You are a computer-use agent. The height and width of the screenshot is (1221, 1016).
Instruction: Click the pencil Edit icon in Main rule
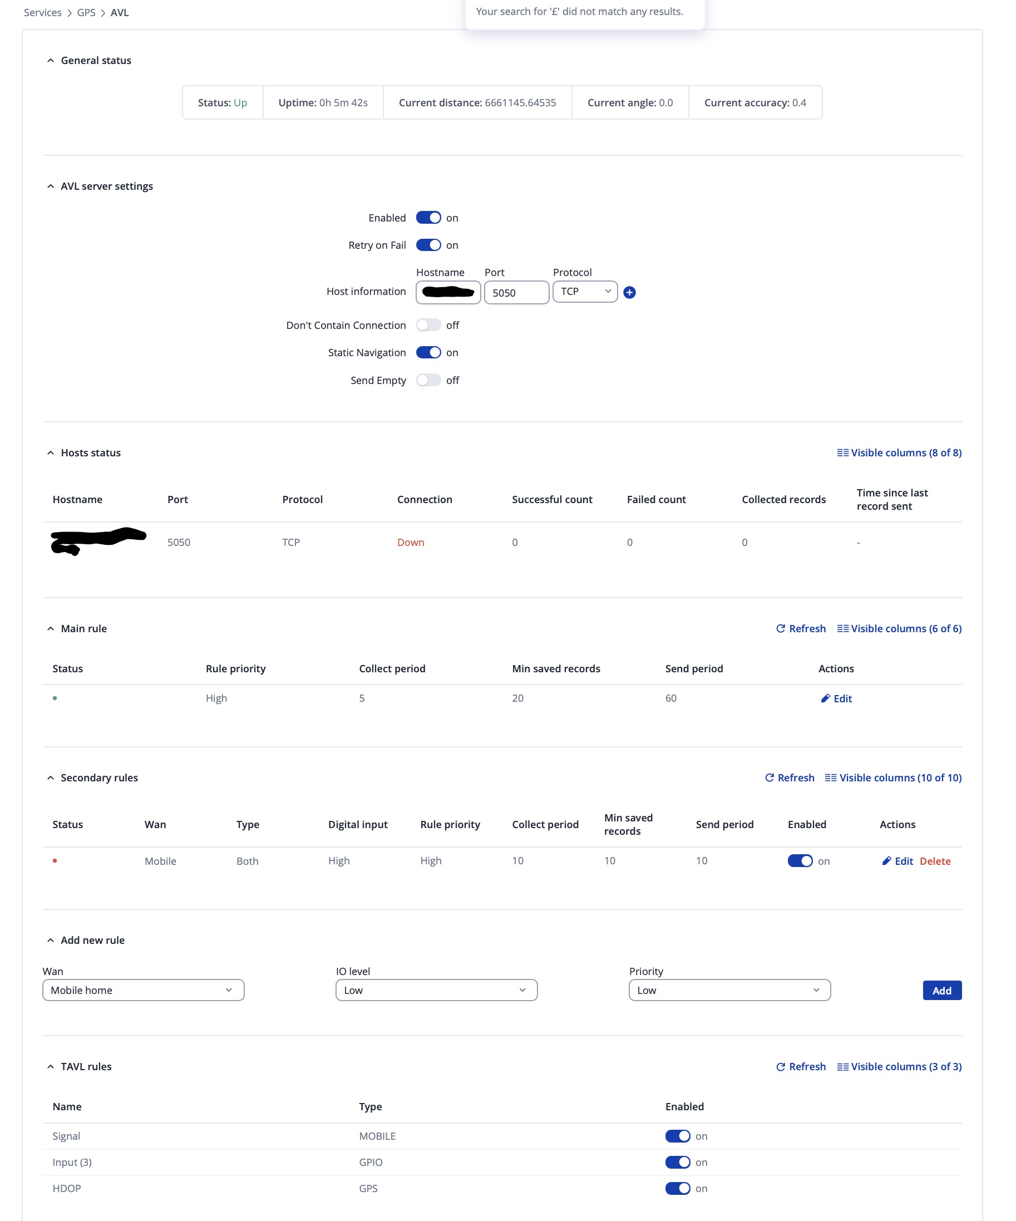pos(825,698)
